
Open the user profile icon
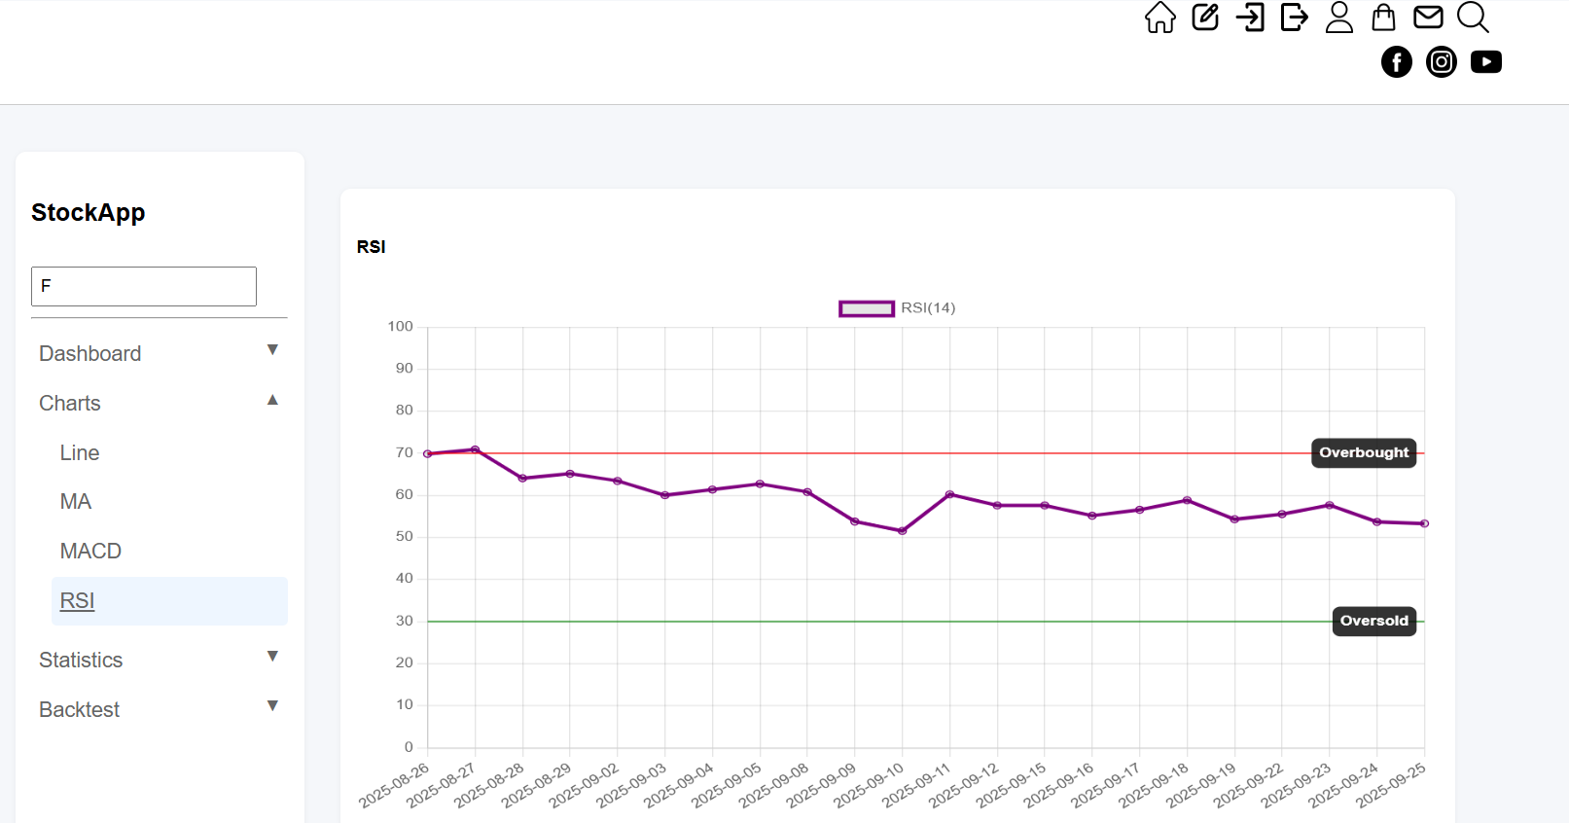pyautogui.click(x=1339, y=18)
